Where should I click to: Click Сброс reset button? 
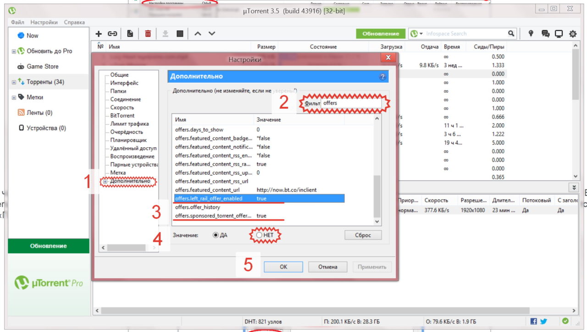pos(363,235)
